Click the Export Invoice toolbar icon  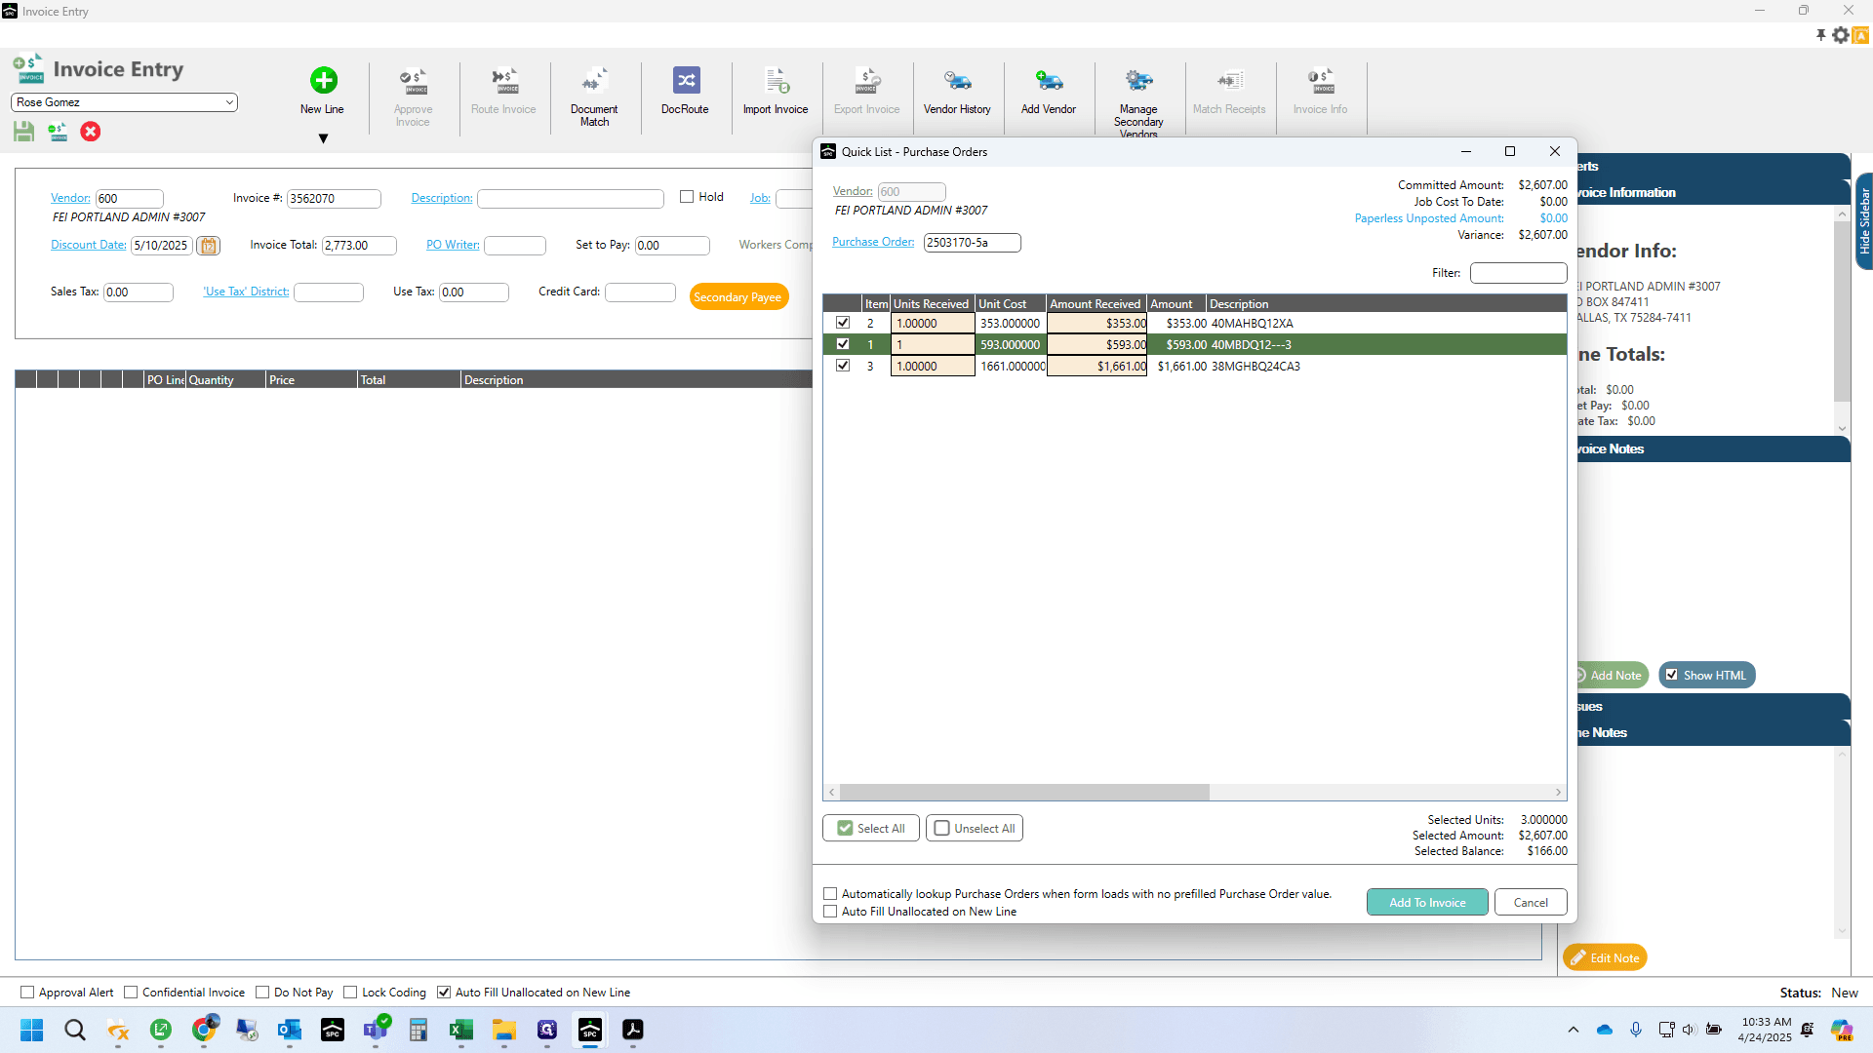pyautogui.click(x=867, y=80)
